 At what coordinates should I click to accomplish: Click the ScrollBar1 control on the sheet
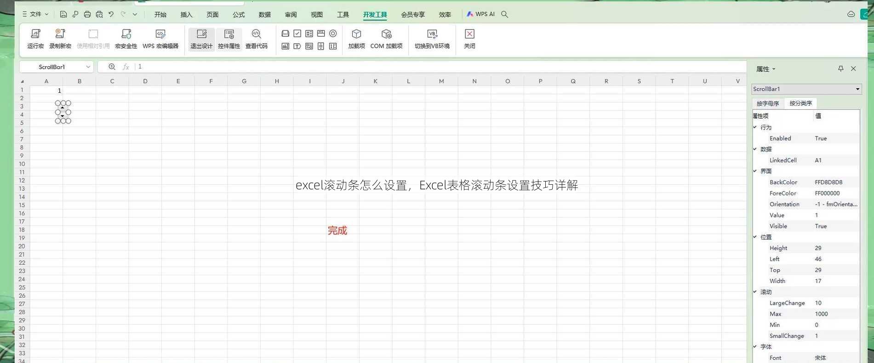(63, 112)
